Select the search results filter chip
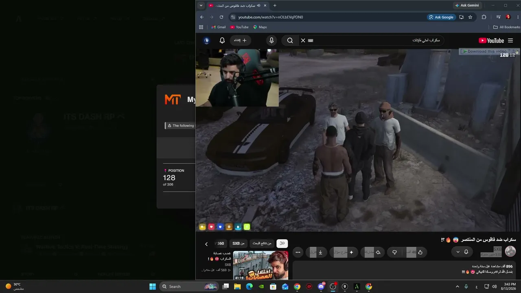521x293 pixels. (x=262, y=243)
